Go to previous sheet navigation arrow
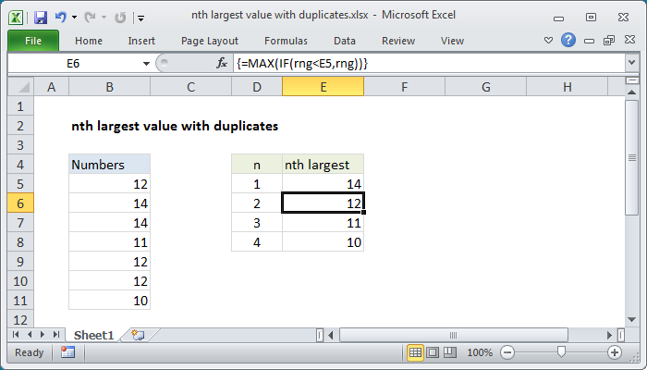This screenshot has height=370, width=647. [30, 335]
